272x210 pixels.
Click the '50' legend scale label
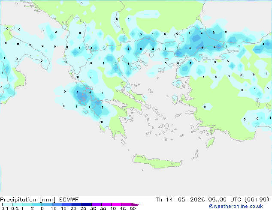(133, 208)
